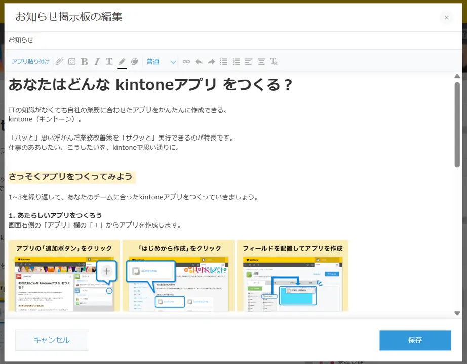
Task: Toggle underline text formatting
Action: point(109,62)
